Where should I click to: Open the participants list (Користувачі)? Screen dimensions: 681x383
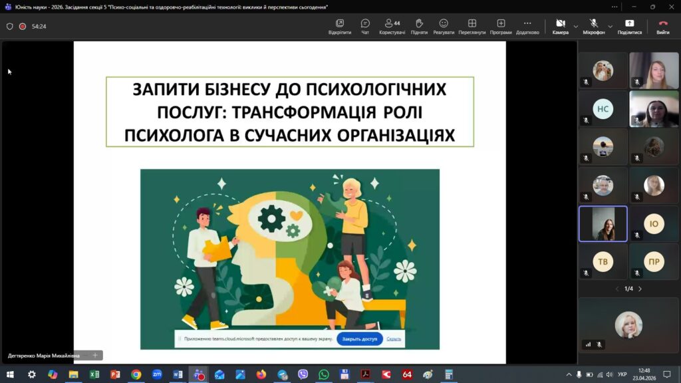point(392,27)
